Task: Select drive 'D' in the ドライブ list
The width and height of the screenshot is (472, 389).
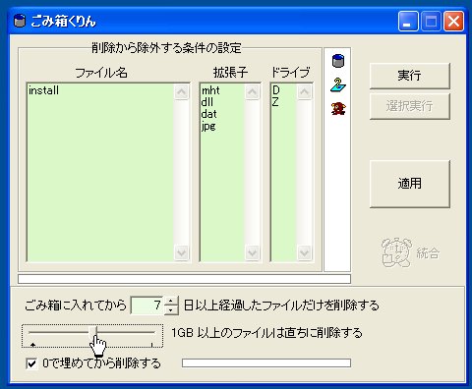Action: point(276,90)
